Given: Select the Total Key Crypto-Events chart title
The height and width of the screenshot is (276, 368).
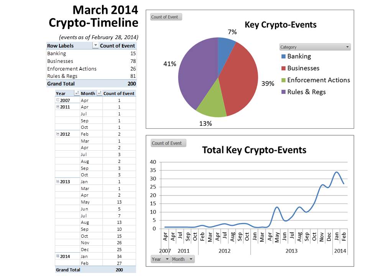Looking at the screenshot, I should tap(254, 150).
